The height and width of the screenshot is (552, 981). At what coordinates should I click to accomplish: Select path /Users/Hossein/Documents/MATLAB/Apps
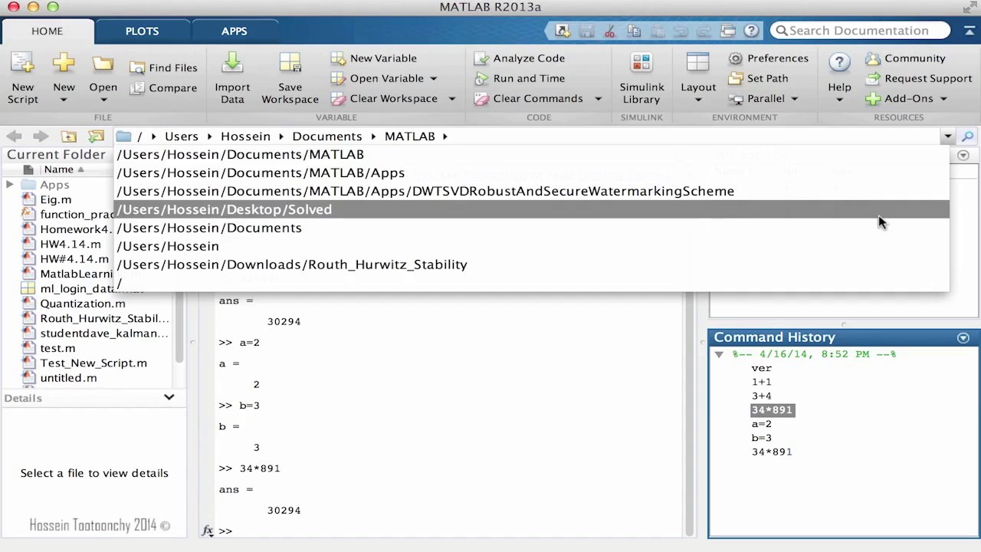[x=532, y=172]
